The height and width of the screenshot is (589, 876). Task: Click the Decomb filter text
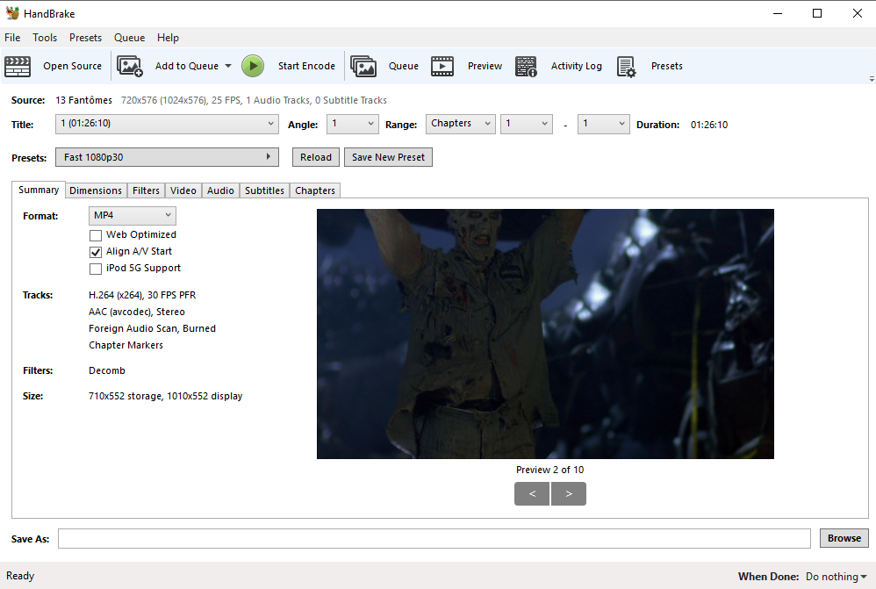coord(107,370)
